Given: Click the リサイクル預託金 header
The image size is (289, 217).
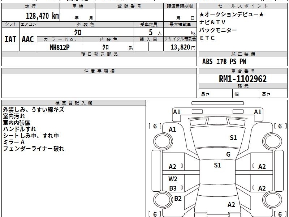Looking at the screenshot, I should coord(180,39).
